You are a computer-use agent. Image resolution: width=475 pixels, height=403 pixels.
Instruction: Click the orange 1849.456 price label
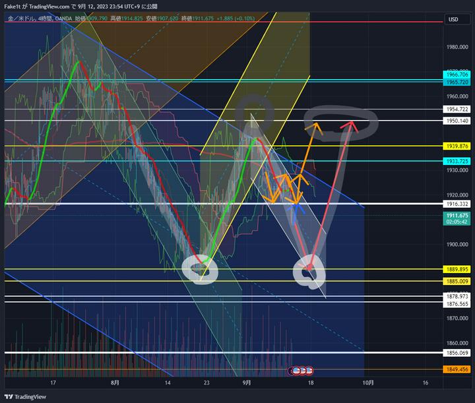pos(457,369)
